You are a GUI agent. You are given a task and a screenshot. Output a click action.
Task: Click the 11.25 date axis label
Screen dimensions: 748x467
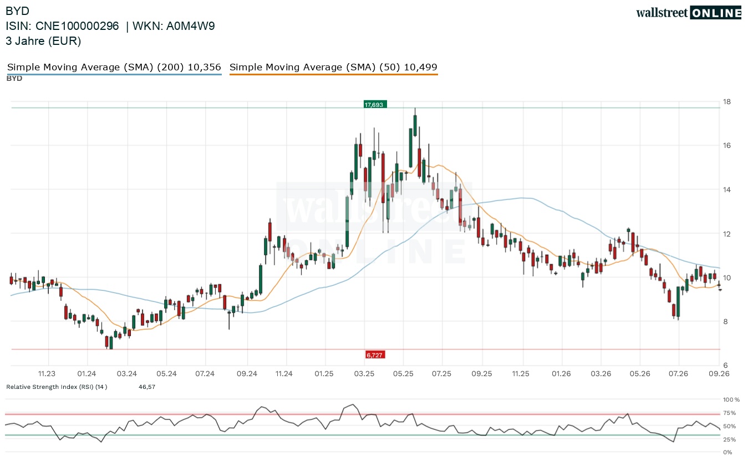click(x=521, y=374)
